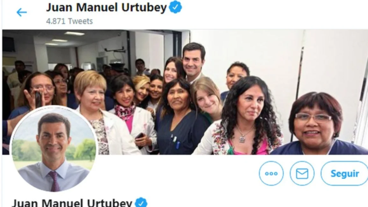The image size is (368, 207).
Task: Click the profile name below the avatar
Action: (x=72, y=203)
